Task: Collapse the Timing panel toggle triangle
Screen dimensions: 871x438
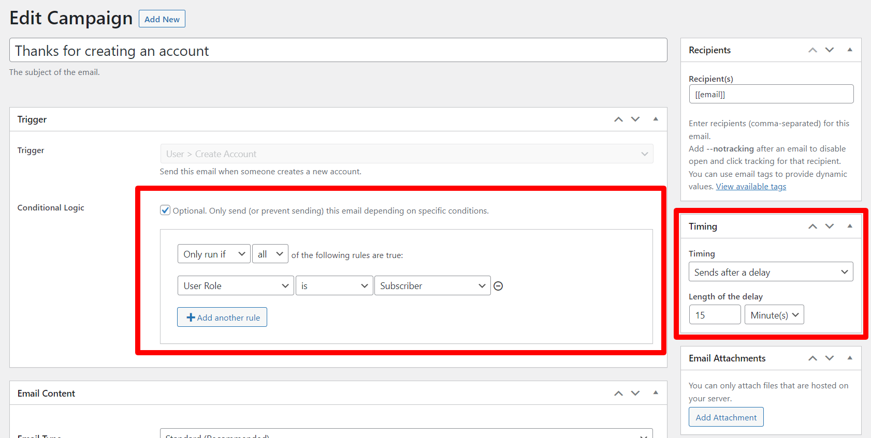Action: [850, 226]
